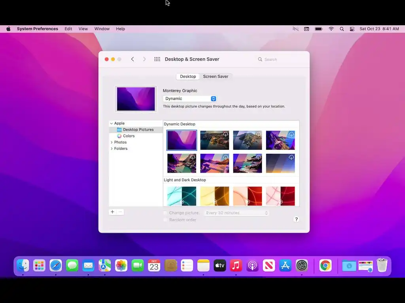
Task: Open Calendar showing Oct 23
Action: 154,266
